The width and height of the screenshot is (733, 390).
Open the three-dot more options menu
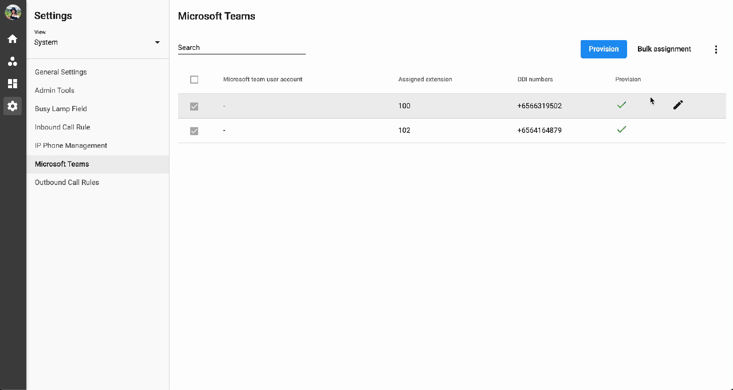tap(716, 49)
